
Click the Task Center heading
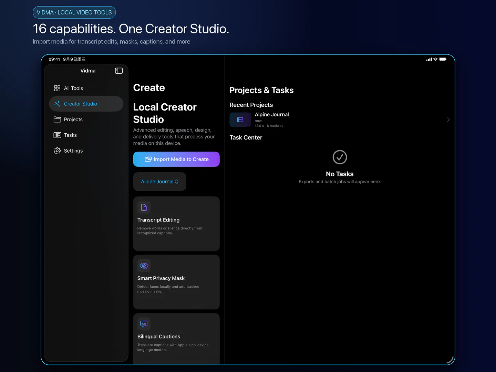(246, 137)
